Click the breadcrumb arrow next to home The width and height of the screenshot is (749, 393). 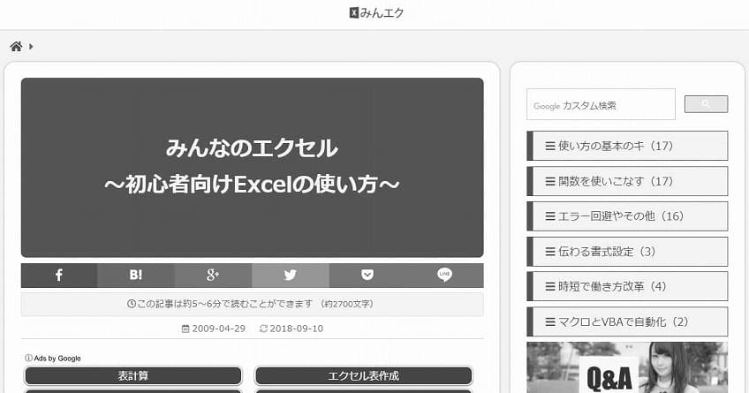click(x=31, y=46)
